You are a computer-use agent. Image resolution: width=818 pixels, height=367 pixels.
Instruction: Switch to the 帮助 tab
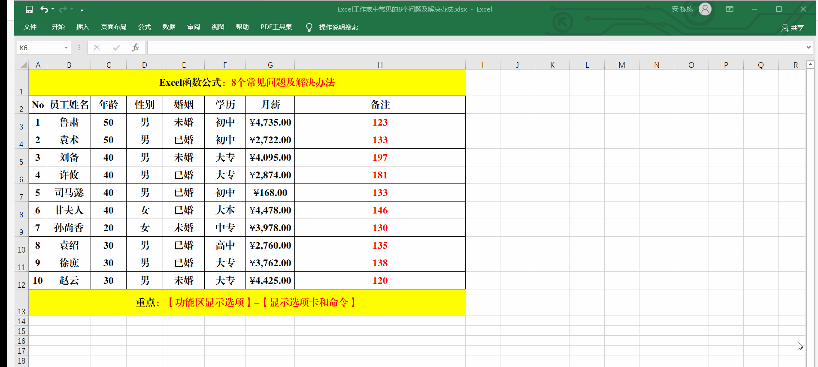pyautogui.click(x=242, y=27)
